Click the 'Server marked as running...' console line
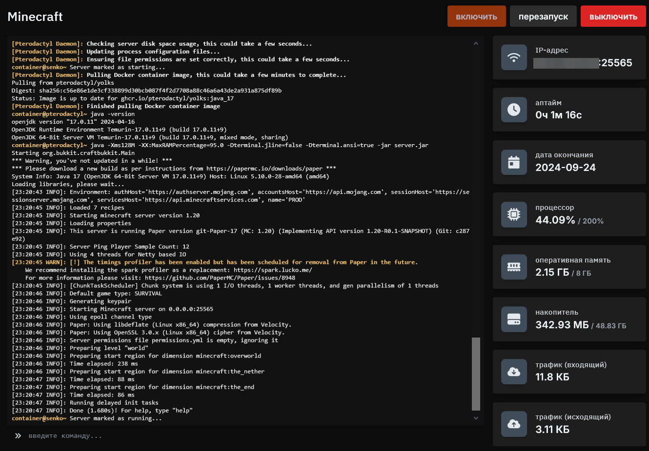This screenshot has height=451, width=649. pos(87,418)
